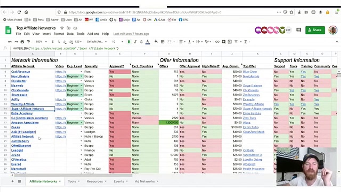Go to browser home page
Screen dimensions: 341x192
[26, 12]
